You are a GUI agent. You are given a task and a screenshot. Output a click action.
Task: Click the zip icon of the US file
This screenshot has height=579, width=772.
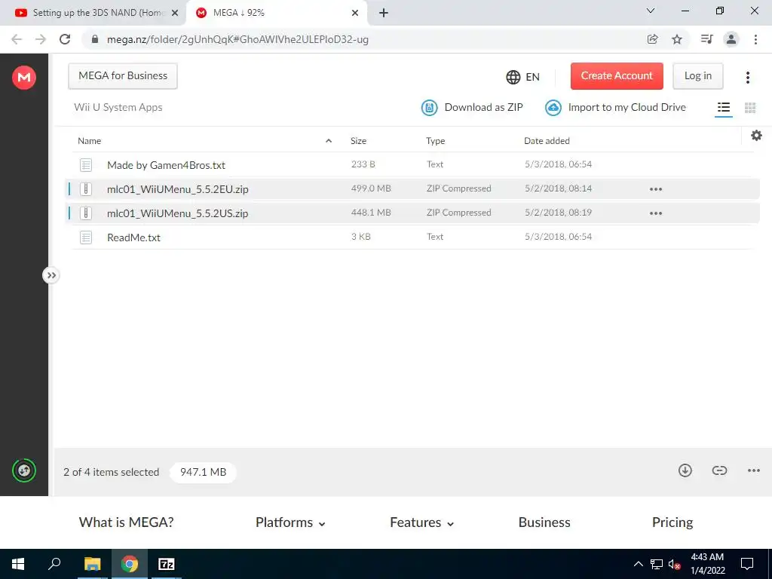(86, 213)
